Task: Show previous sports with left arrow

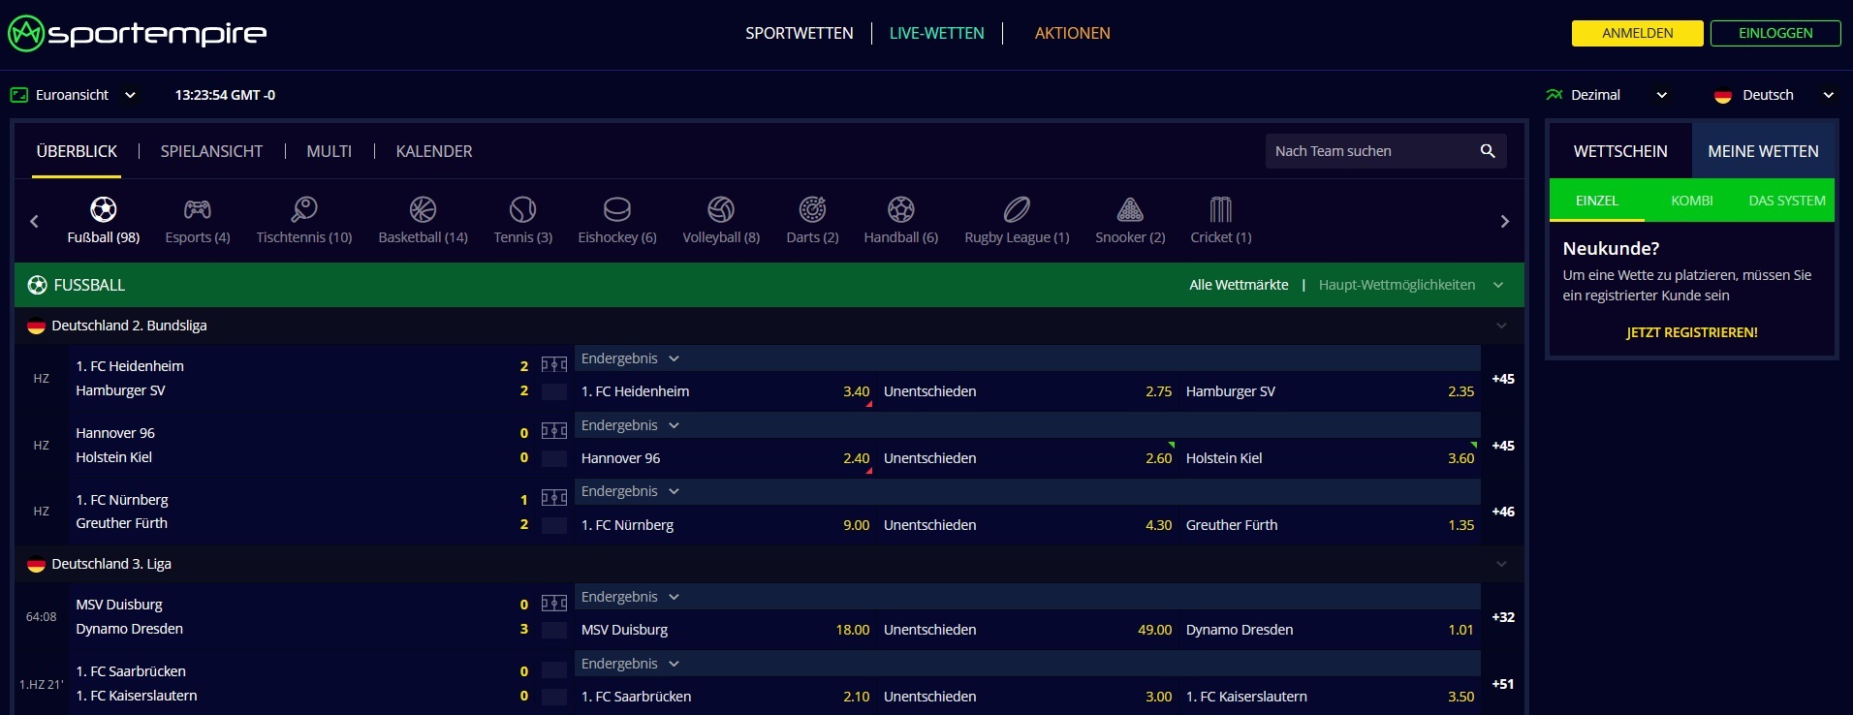Action: coord(34,222)
